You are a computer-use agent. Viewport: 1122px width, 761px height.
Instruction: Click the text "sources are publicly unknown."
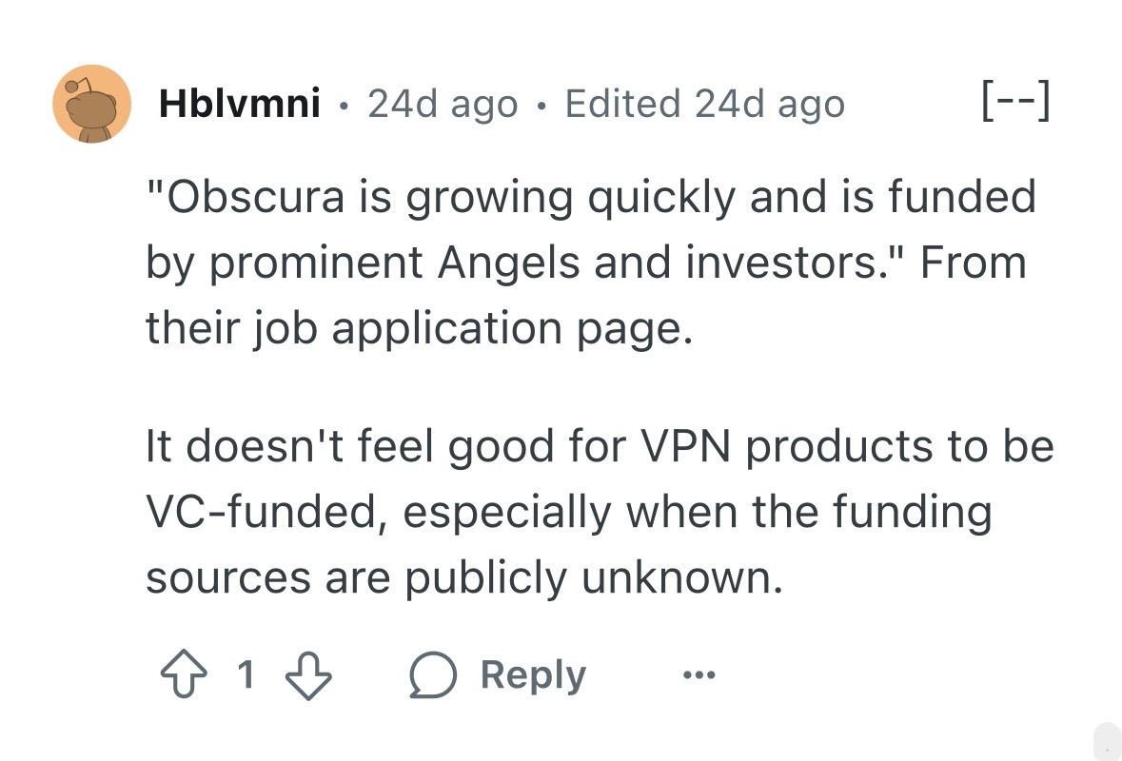coord(464,576)
